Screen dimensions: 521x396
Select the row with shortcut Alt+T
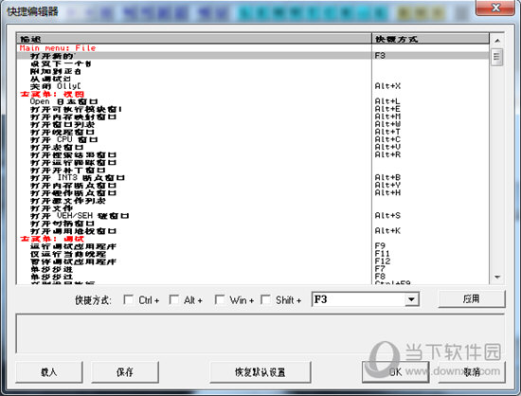pos(253,133)
